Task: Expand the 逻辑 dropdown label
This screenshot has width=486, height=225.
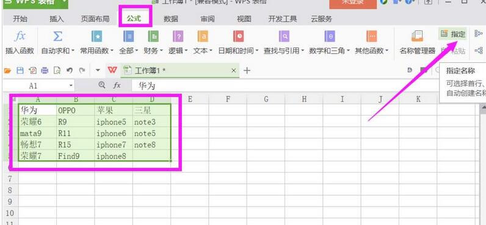Action: click(x=178, y=51)
